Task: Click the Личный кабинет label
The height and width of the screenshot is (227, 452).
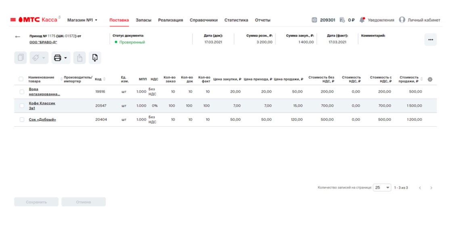Action: pyautogui.click(x=424, y=20)
